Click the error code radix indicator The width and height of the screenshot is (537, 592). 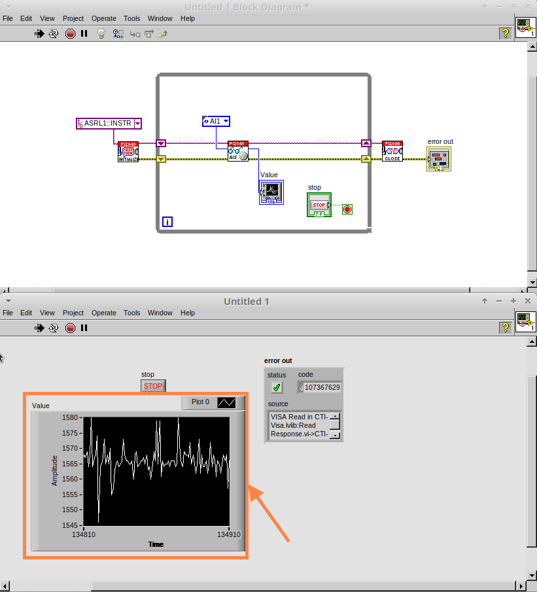[x=301, y=388]
